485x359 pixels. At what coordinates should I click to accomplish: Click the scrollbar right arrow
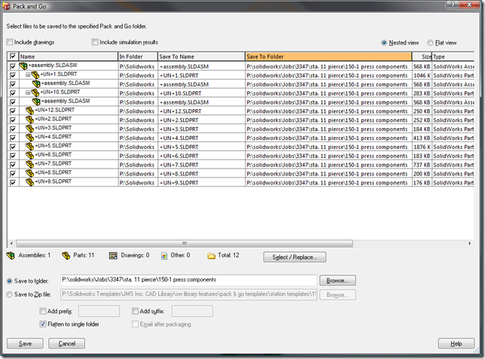point(469,243)
